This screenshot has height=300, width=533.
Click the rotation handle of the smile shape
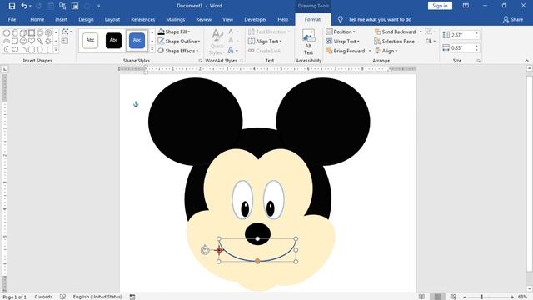(205, 250)
